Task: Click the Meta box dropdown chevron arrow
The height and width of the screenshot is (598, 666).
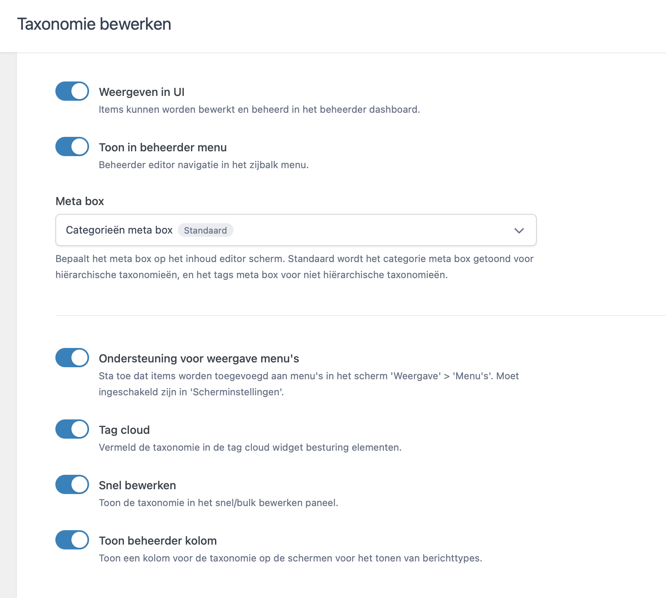Action: tap(519, 230)
